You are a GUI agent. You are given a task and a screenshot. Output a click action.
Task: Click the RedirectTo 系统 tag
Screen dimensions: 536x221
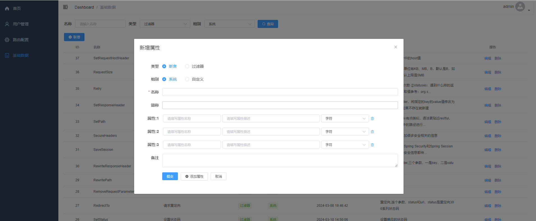point(273,206)
